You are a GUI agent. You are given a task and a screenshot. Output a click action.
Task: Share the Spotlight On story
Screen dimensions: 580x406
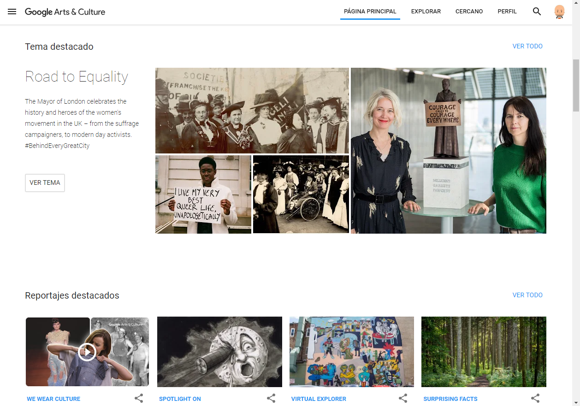tap(271, 398)
